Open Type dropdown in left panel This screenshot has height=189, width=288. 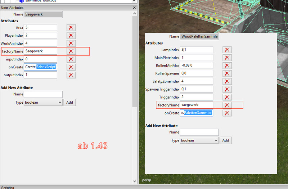click(43, 102)
